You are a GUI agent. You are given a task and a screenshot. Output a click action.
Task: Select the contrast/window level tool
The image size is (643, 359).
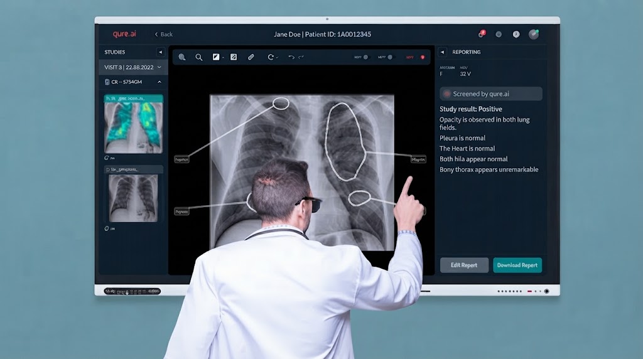coord(216,57)
